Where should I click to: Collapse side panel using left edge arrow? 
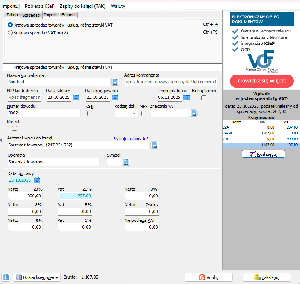(x=2, y=139)
